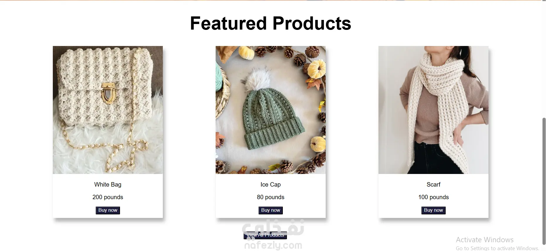Select the Ice Cap product title
This screenshot has height=251, width=546.
(x=271, y=185)
